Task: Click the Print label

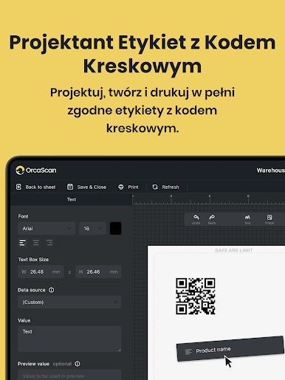Action: click(133, 187)
